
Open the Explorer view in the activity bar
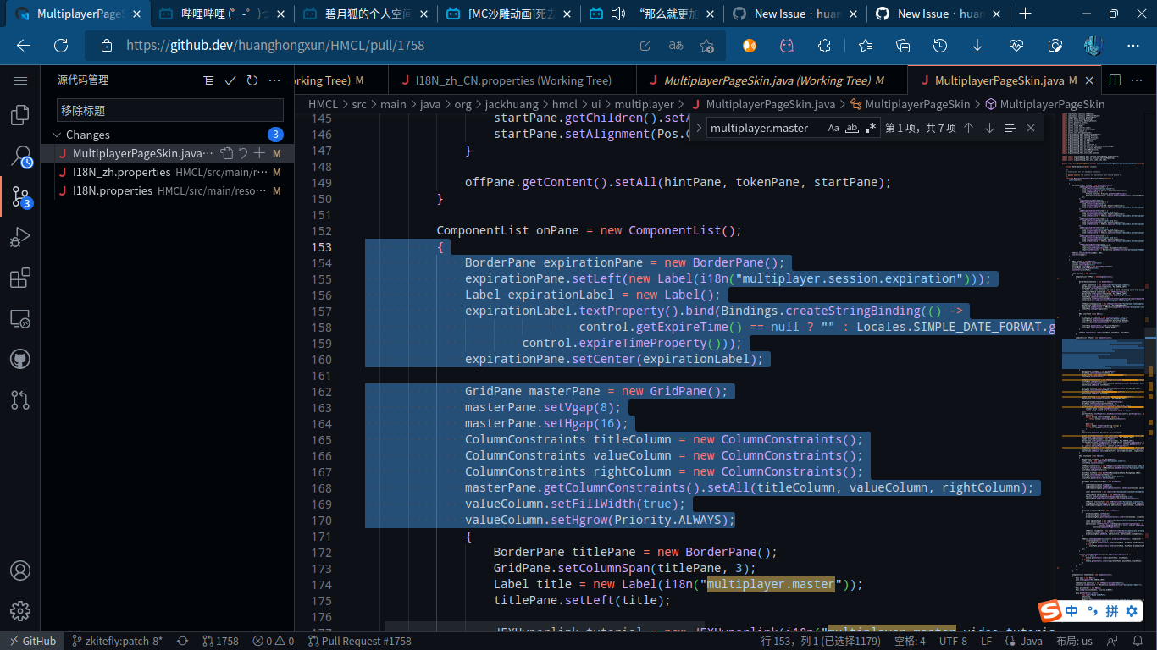coord(19,115)
